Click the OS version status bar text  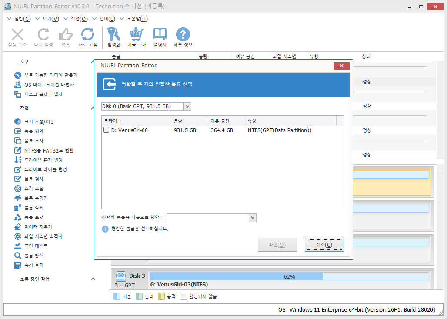[x=357, y=309]
